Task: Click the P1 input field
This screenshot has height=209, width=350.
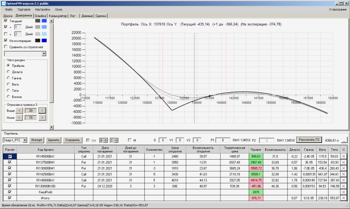Action: click(223, 140)
